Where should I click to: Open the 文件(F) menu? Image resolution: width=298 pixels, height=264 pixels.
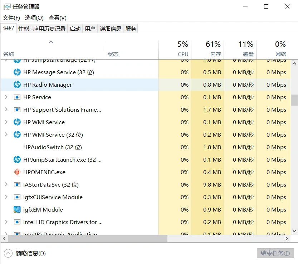tap(11, 18)
